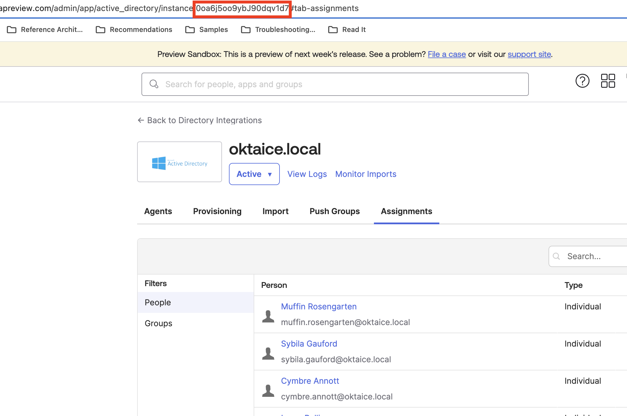
Task: Open the help question mark icon
Action: [582, 81]
